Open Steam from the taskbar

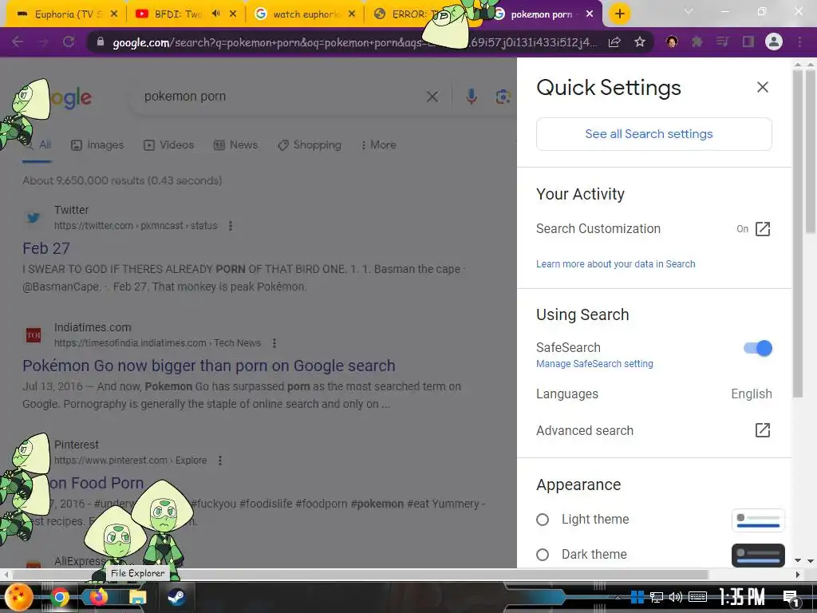pos(176,597)
